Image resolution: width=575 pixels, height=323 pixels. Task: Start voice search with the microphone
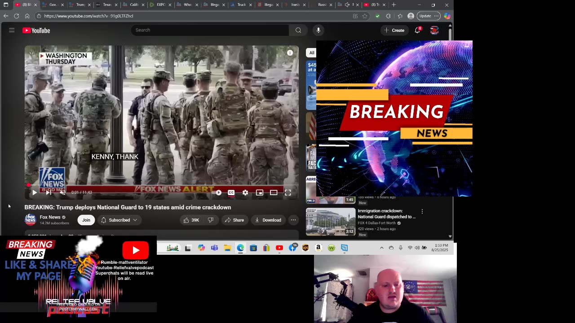coord(318,30)
